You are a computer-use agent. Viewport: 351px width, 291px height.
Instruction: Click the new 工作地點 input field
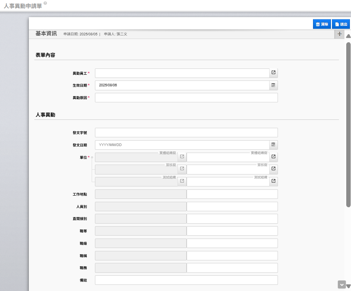232,194
